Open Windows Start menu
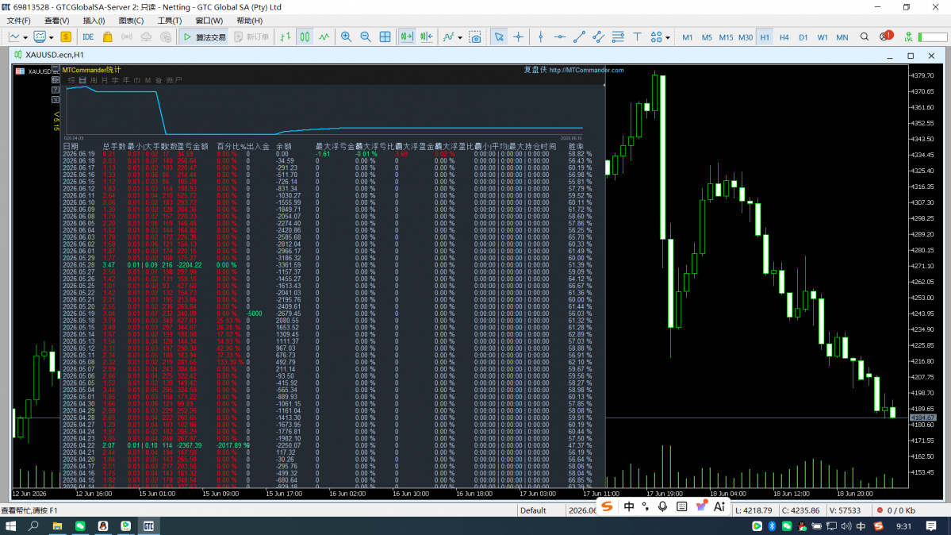Image resolution: width=951 pixels, height=535 pixels. (11, 526)
